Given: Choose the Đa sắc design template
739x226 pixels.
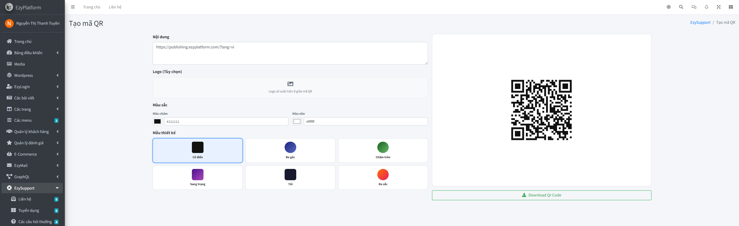Looking at the screenshot, I should 383,178.
